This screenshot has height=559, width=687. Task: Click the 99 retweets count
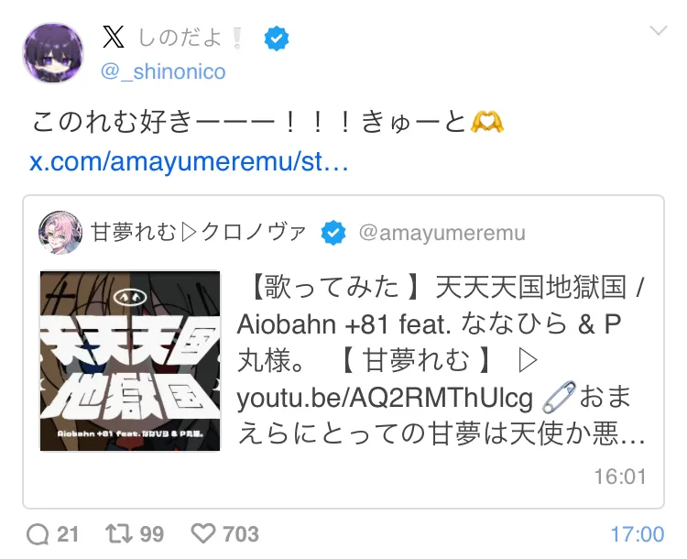pyautogui.click(x=151, y=534)
